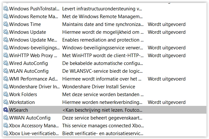Select the Windows-beveiligingsservice entry
The image size is (209, 139).
coord(34,48)
